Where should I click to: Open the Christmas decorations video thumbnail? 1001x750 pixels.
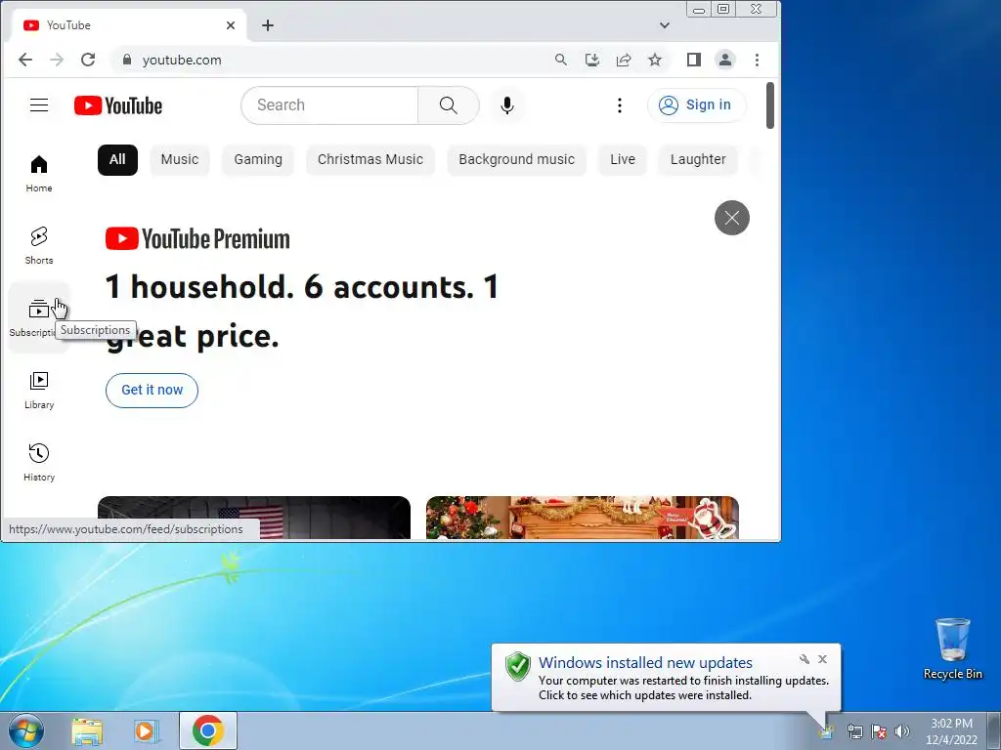[x=583, y=518]
